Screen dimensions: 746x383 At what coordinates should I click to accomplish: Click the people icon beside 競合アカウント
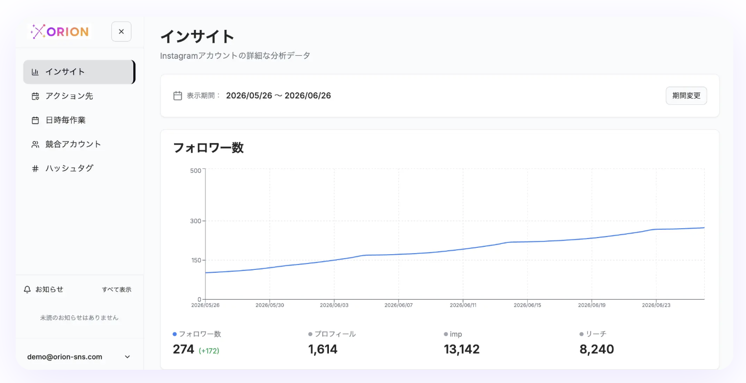tap(35, 144)
